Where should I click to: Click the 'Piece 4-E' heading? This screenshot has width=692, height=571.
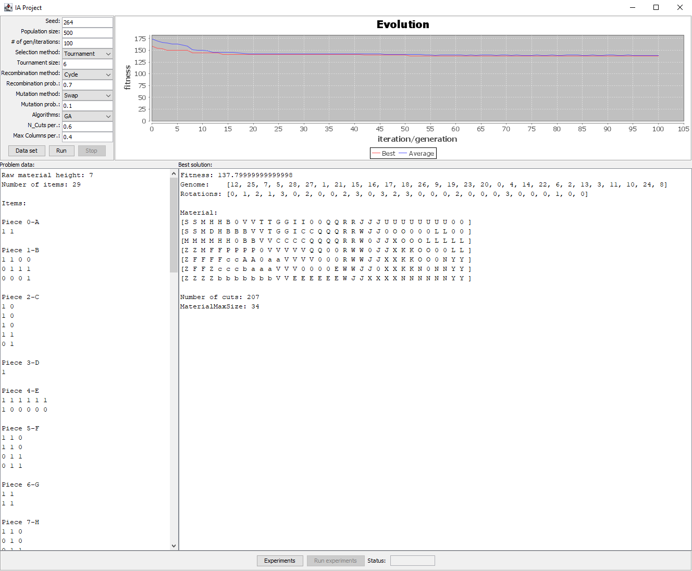pyautogui.click(x=20, y=391)
